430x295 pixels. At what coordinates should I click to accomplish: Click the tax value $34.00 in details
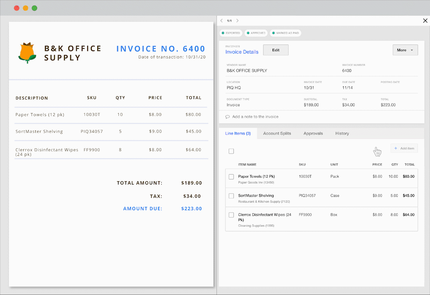[x=349, y=105]
